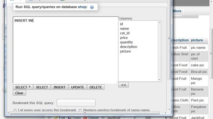The height and width of the screenshot is (119, 213).
Task: Select the name column in list
Action: click(x=124, y=29)
